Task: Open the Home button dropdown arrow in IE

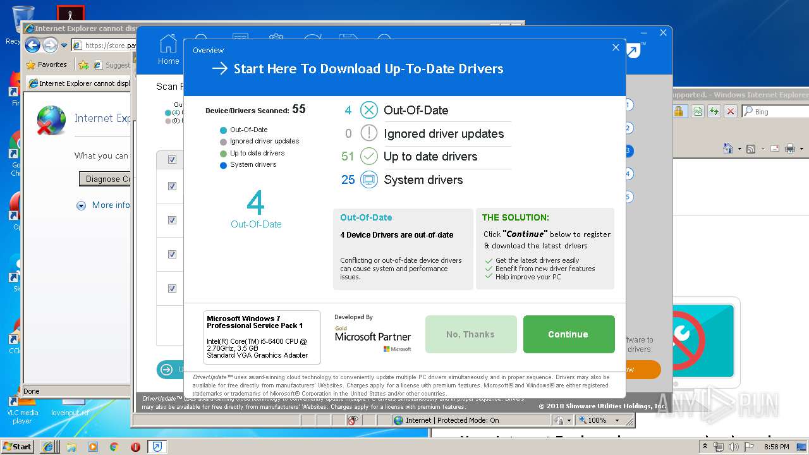Action: point(739,149)
